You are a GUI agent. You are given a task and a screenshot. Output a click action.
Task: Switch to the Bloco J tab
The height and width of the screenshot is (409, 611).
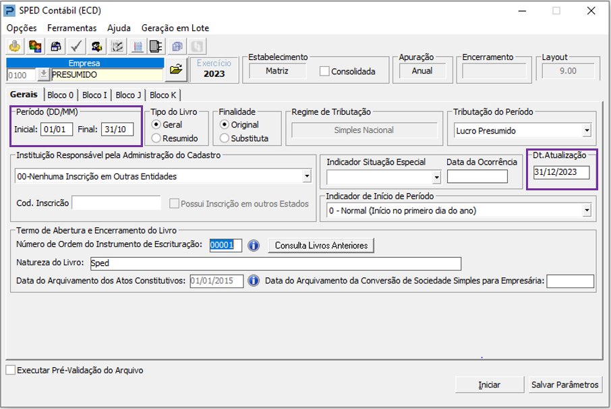click(x=128, y=95)
